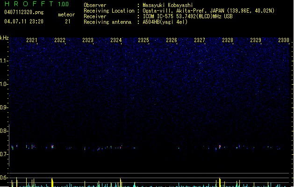Image resolution: width=294 pixels, height=187 pixels.
Task: Click the bright meteor echo just before 2322
Action: pyautogui.click(x=52, y=146)
